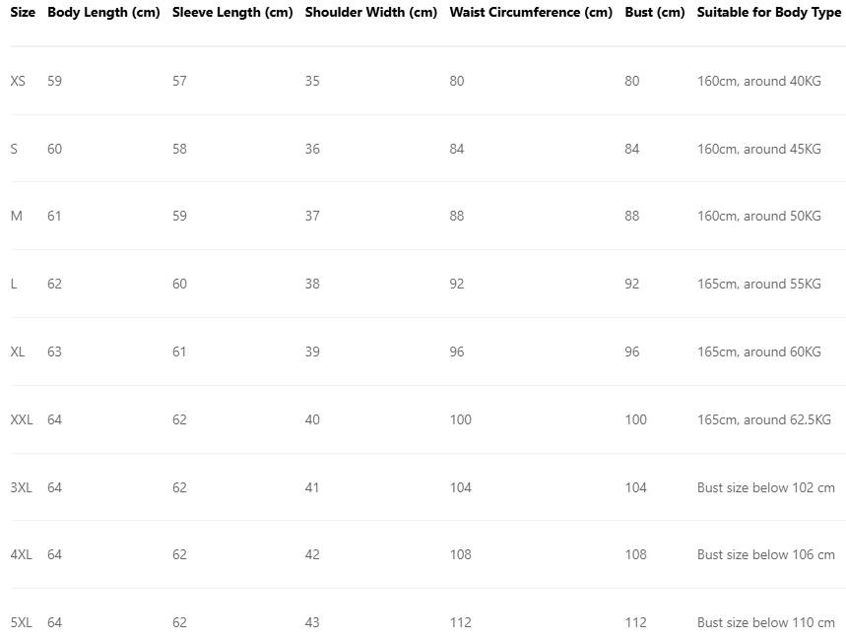This screenshot has height=639, width=846.
Task: Click the '165cm, around 55KG' cell
Action: [758, 284]
